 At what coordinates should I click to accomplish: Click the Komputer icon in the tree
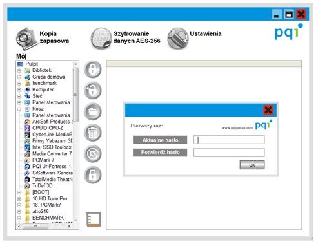point(27,89)
